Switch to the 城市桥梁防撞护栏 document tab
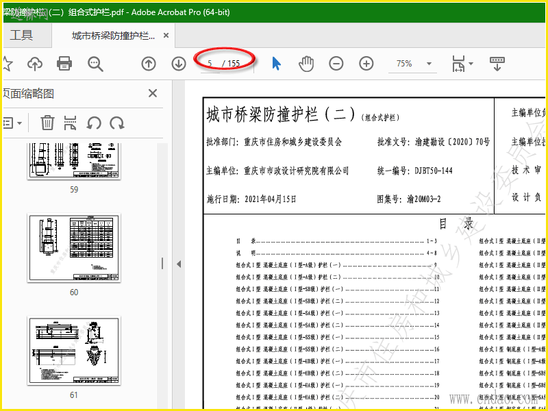 [x=113, y=36]
